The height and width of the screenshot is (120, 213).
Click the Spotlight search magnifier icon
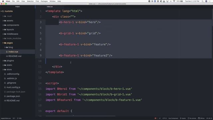202,1
